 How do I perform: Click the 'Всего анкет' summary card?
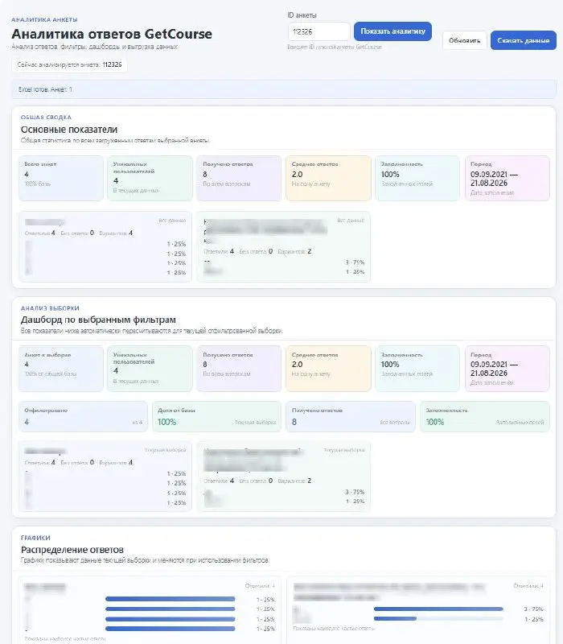[61, 178]
